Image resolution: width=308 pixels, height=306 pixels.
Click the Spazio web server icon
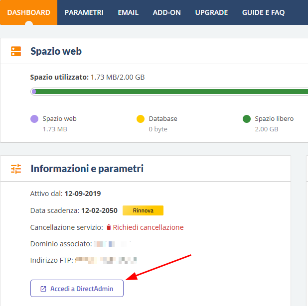click(x=16, y=51)
